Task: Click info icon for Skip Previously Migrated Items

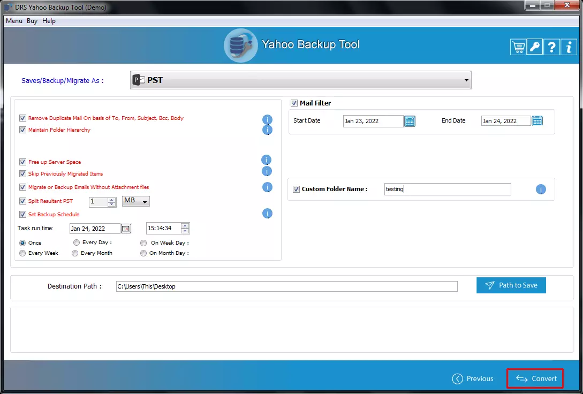Action: (x=267, y=171)
